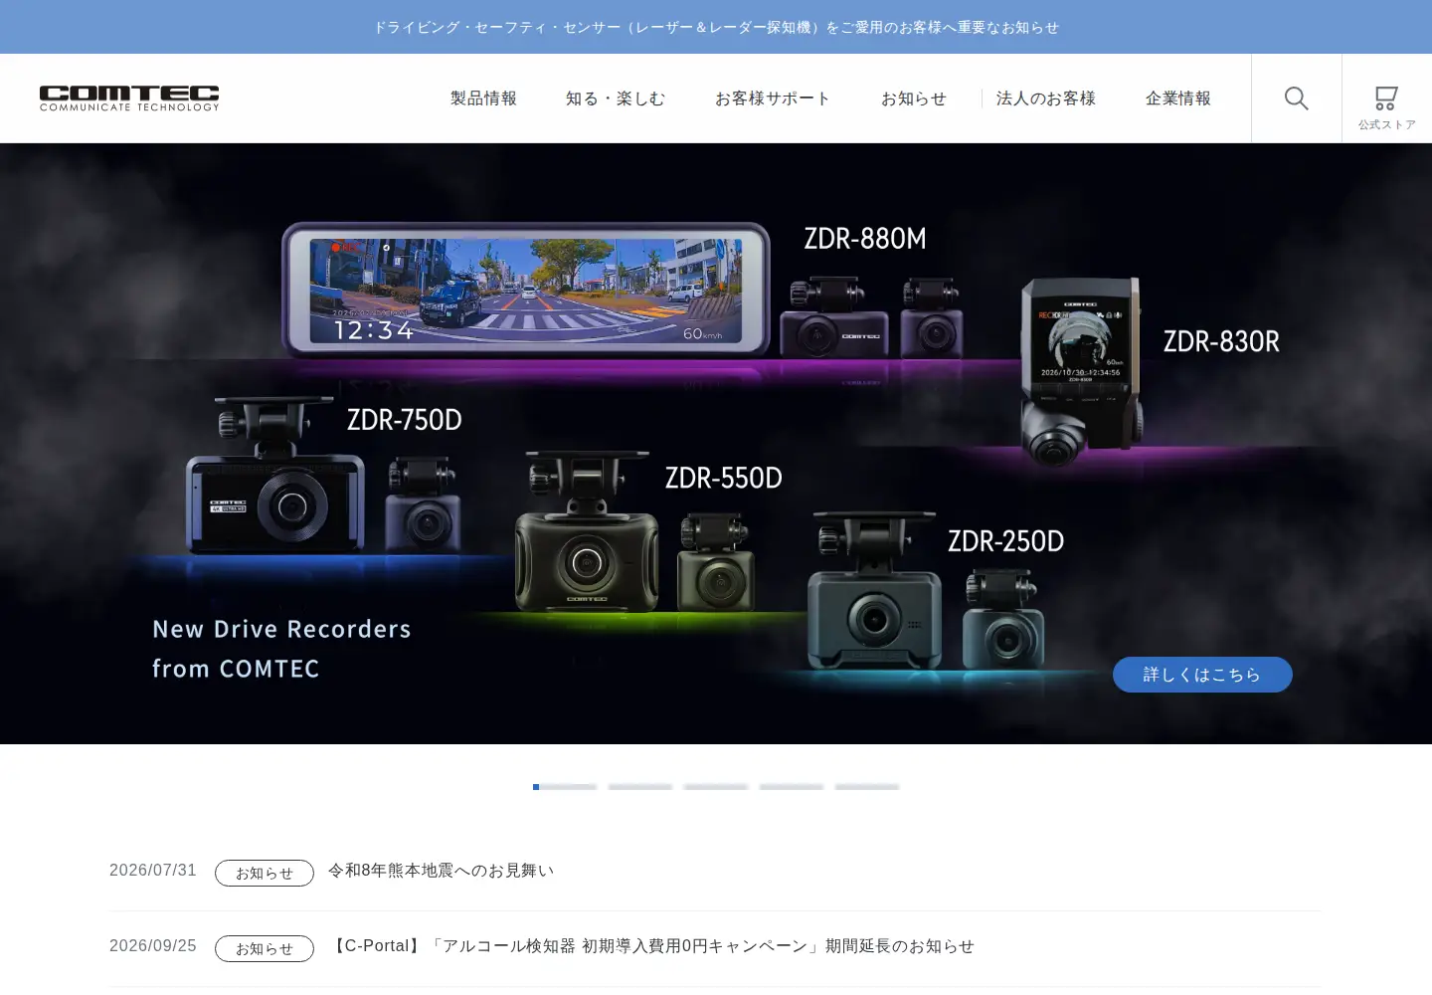Go to 法人のお客様 page
Screen dimensions: 1432x995
click(1046, 99)
